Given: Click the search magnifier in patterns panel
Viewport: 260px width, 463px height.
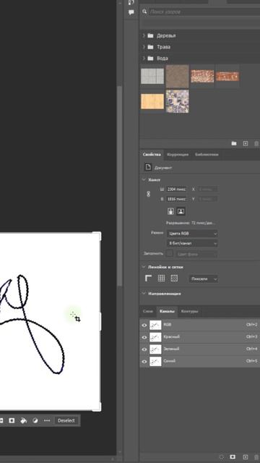Looking at the screenshot, I should pyautogui.click(x=144, y=12).
